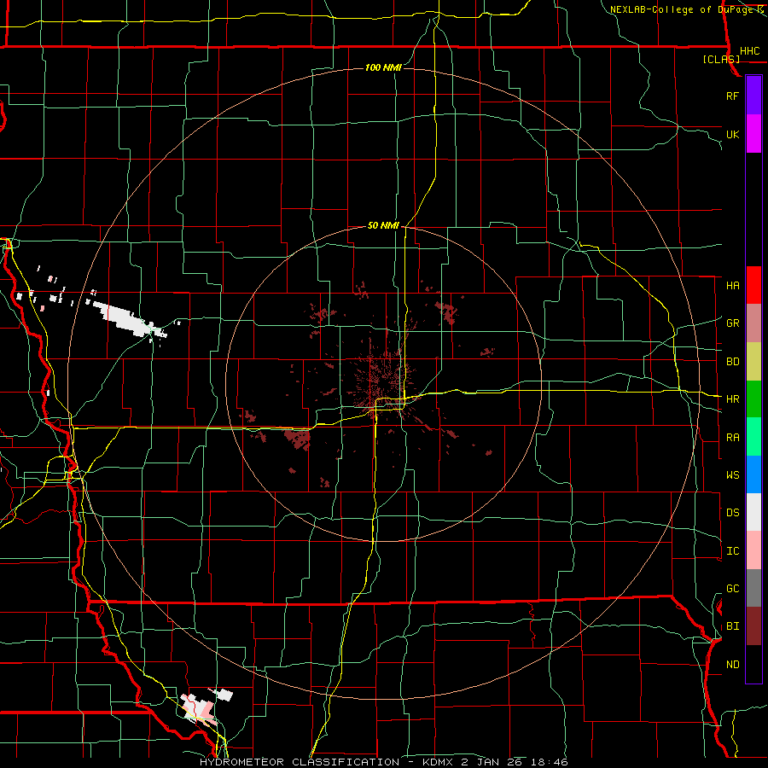Select the DS white legend swatch
The width and height of the screenshot is (768, 768).
(x=753, y=512)
